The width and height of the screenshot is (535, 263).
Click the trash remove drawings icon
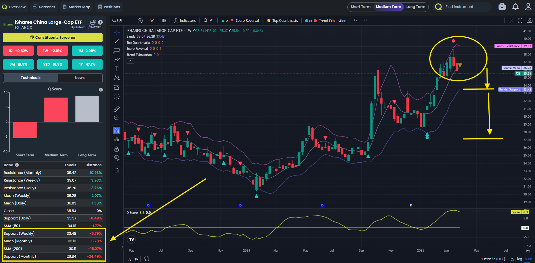(116, 171)
